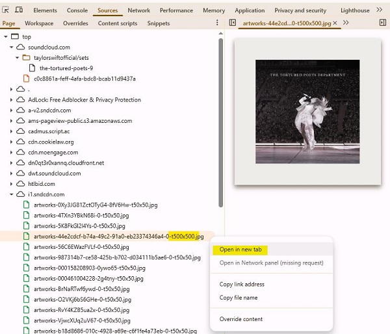Click the green file icon of artworks-000158208903

coord(26,268)
